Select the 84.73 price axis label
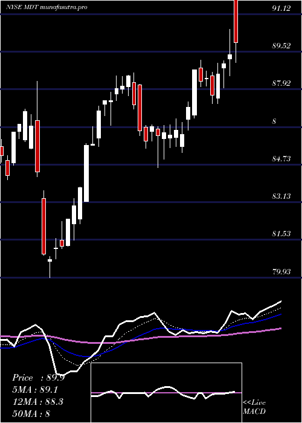302x423 pixels. pos(281,158)
